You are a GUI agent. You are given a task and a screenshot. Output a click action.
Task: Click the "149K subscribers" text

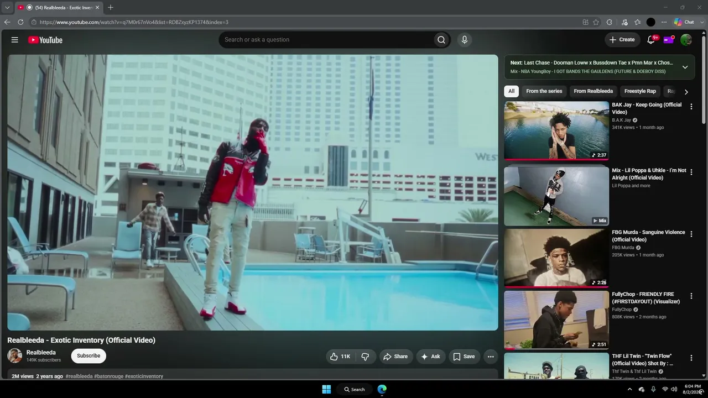(x=44, y=360)
